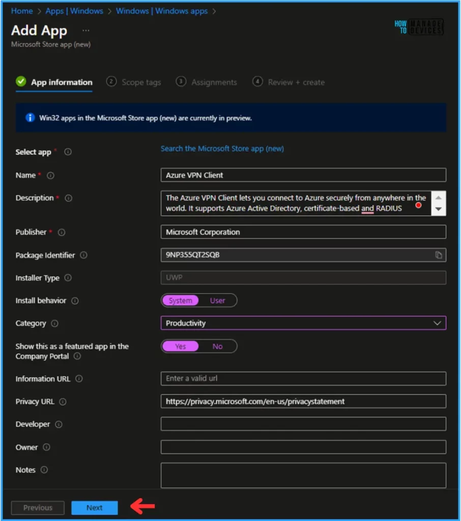Open Apps | Windows breadcrumb
Screen dimensions: 461x521
tap(74, 11)
